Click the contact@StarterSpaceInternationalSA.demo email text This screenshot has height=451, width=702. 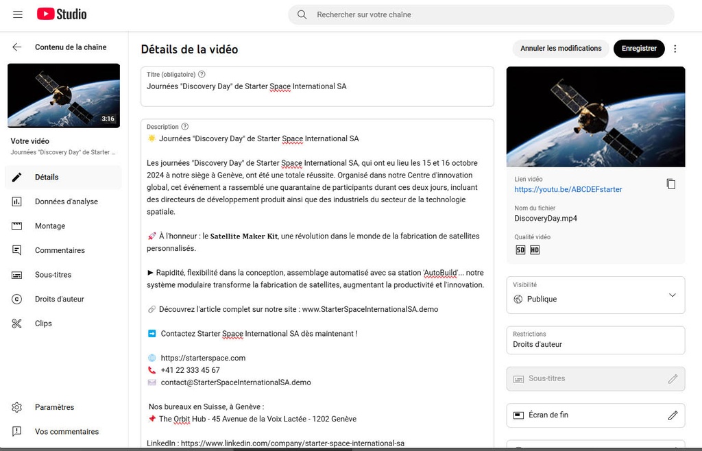(236, 382)
